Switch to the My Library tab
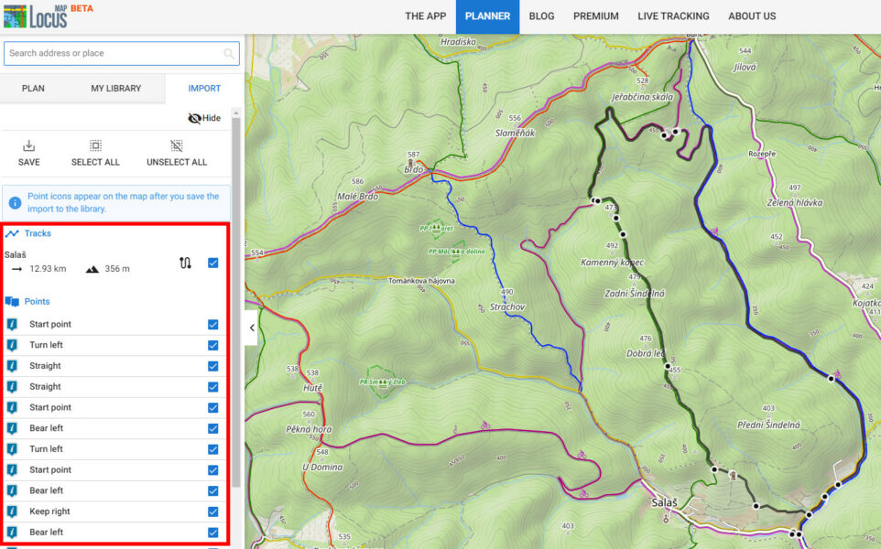The image size is (881, 549). pyautogui.click(x=115, y=89)
